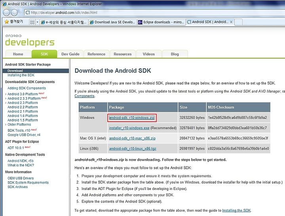The image size is (285, 216).
Task: Switch to Download Java SE tab
Action: 113,22
